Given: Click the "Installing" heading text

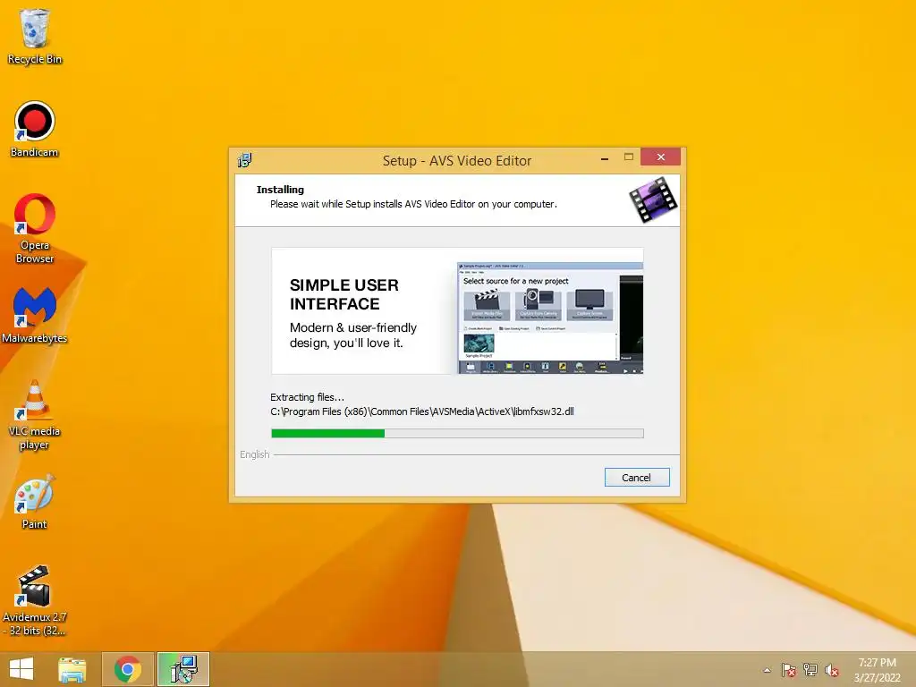Looking at the screenshot, I should click(280, 190).
